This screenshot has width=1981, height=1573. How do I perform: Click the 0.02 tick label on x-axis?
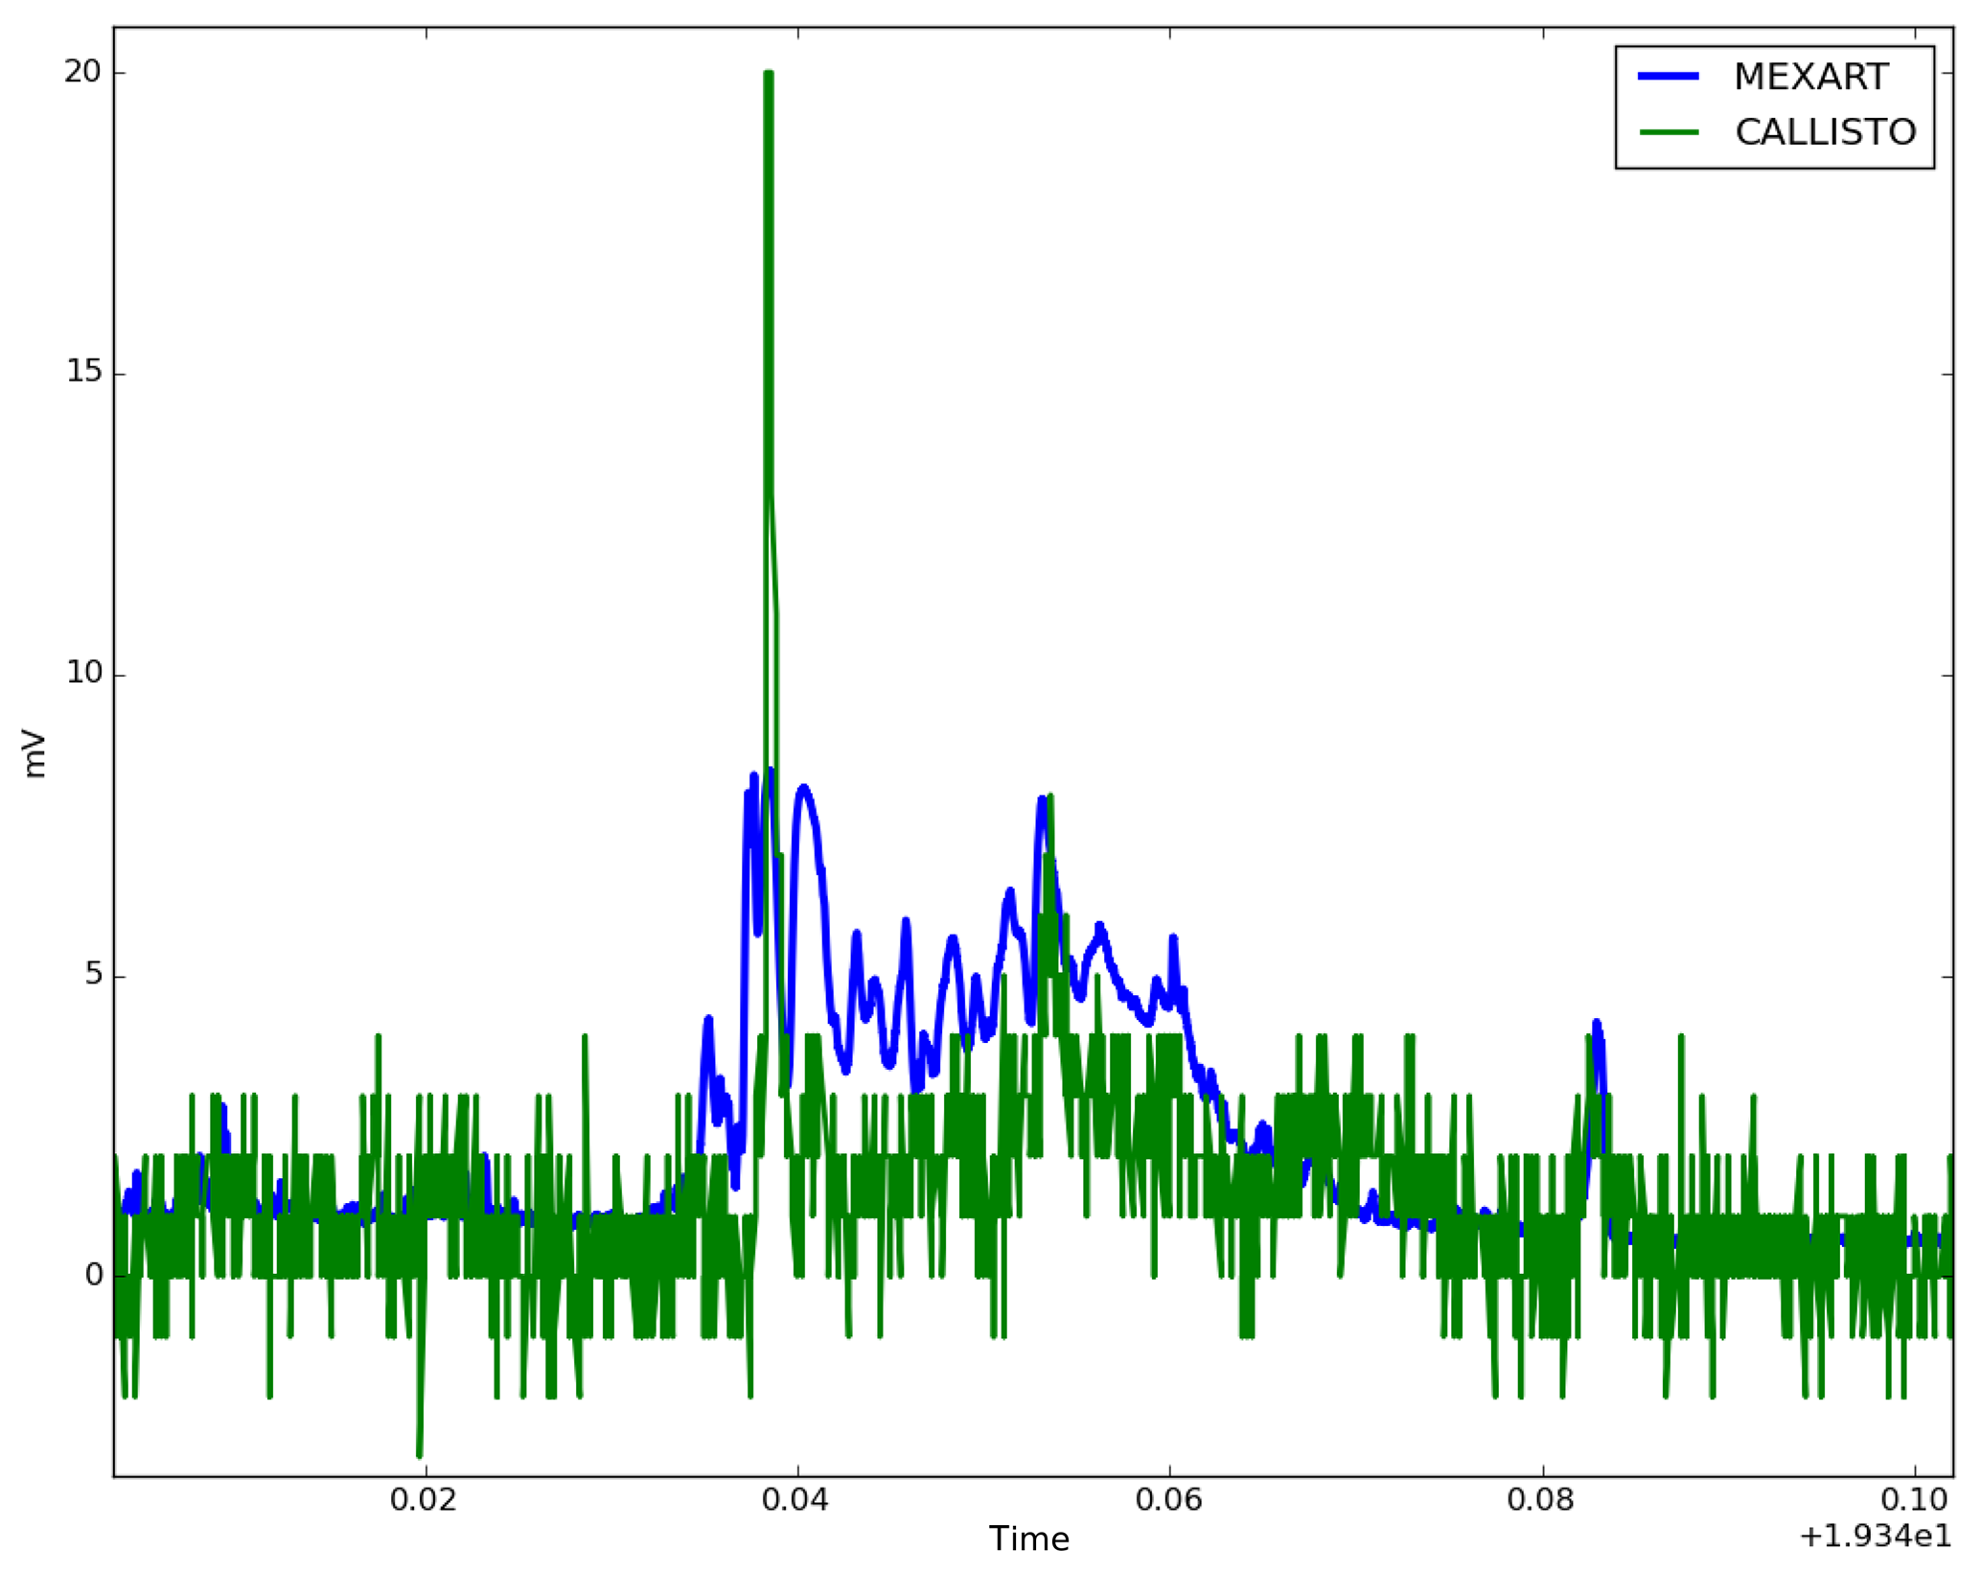pos(424,1500)
